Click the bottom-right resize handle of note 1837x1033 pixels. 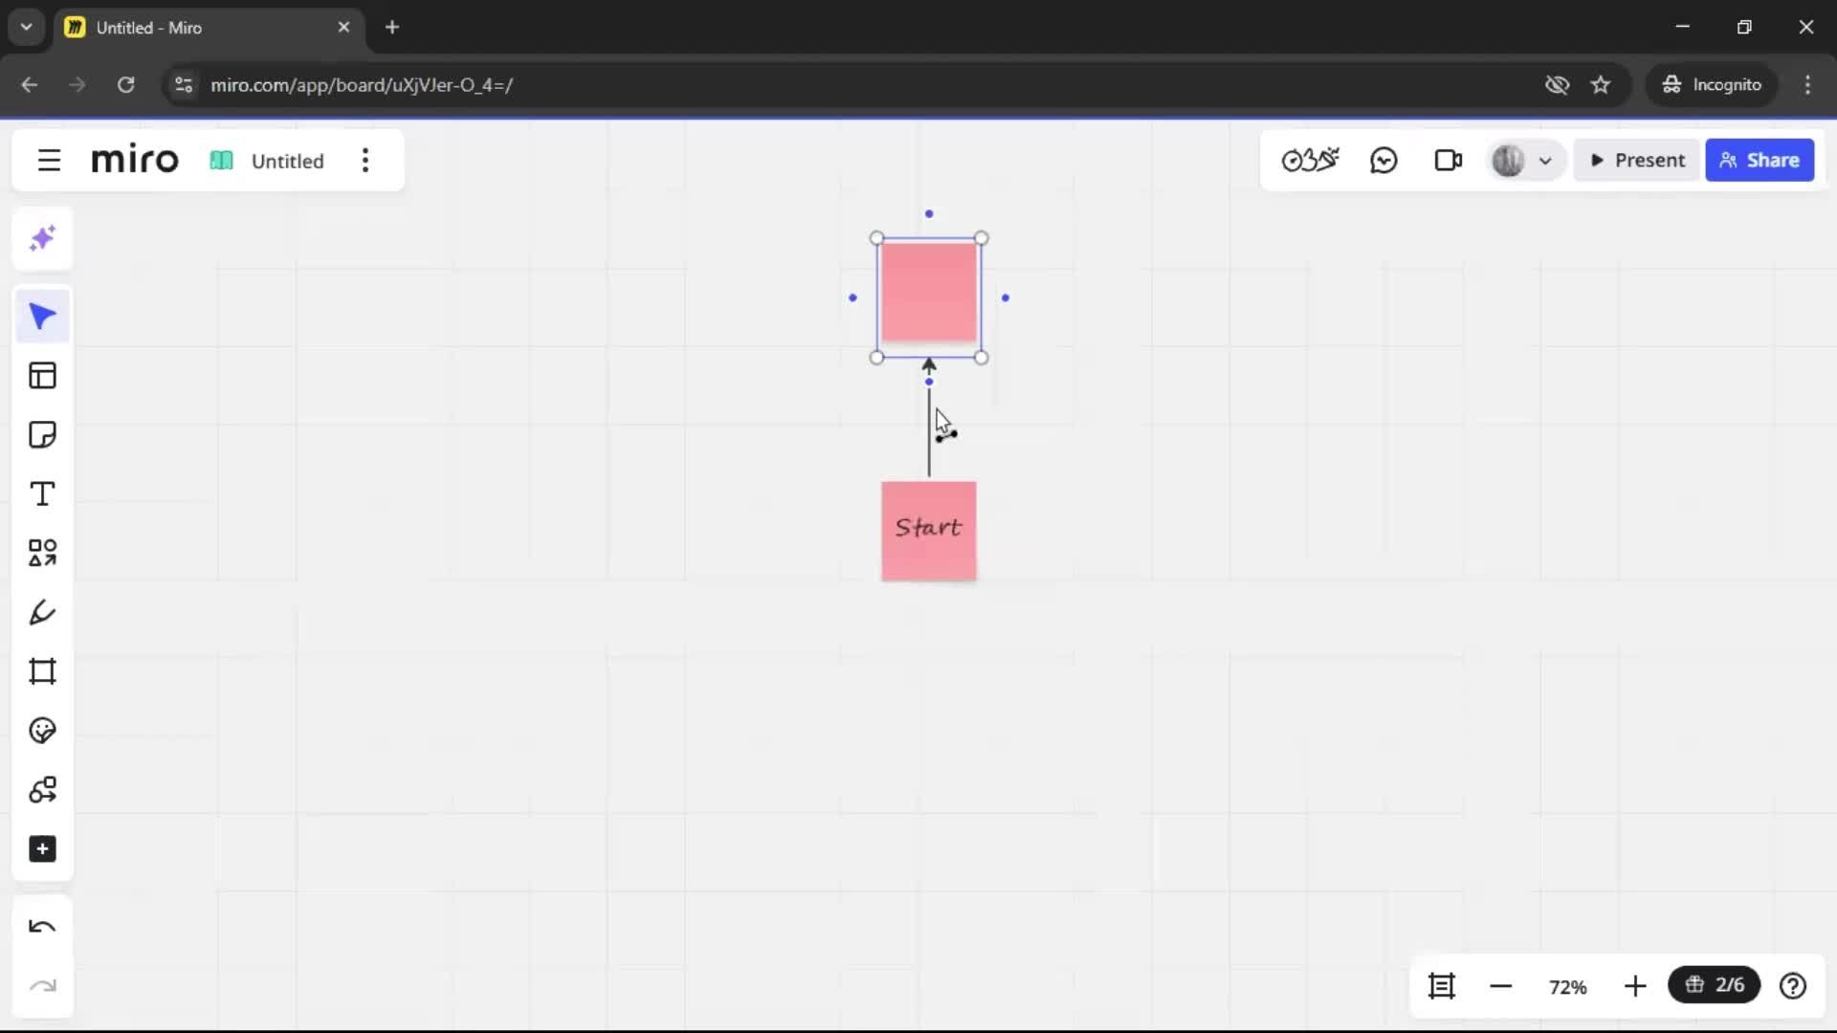pyautogui.click(x=982, y=358)
